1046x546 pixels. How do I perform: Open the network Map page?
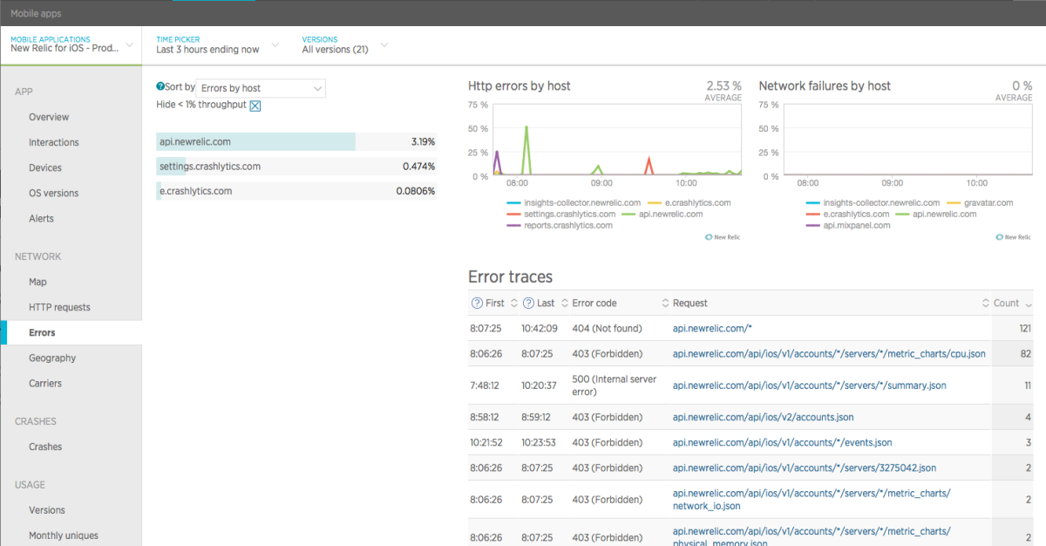point(37,282)
